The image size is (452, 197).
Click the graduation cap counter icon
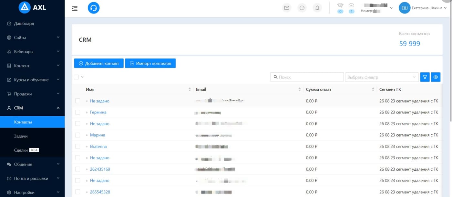(x=340, y=5)
